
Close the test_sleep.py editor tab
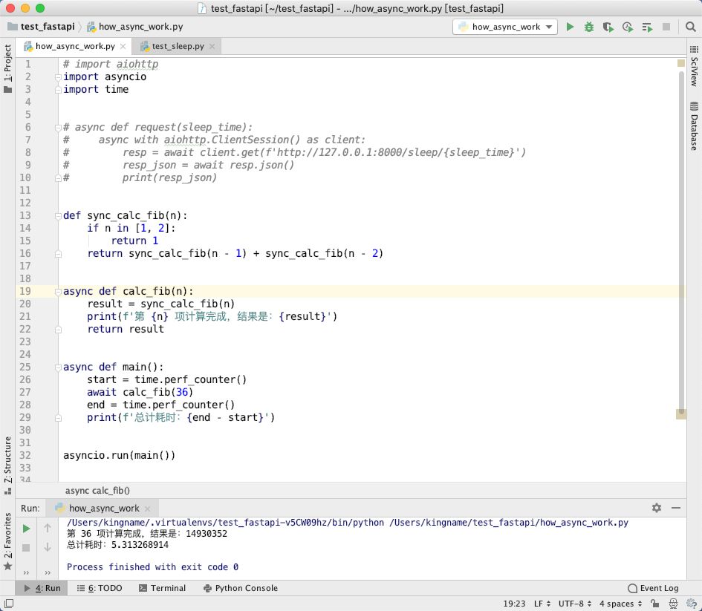click(x=212, y=46)
